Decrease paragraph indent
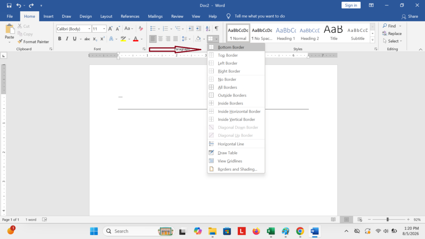Screen dimensions: 425x239 pyautogui.click(x=191, y=29)
